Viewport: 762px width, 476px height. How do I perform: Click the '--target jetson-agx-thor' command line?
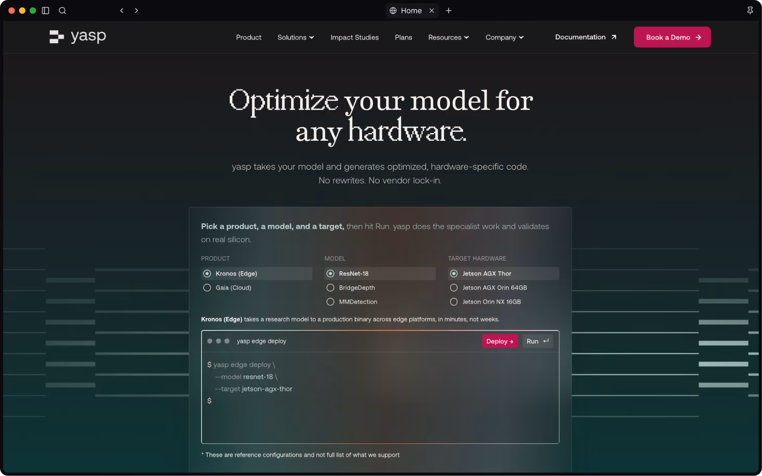(x=254, y=389)
